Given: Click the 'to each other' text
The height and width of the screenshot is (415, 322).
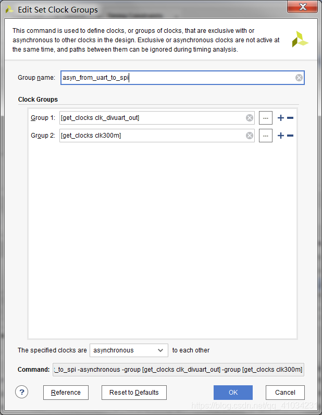Looking at the screenshot, I should tap(191, 350).
